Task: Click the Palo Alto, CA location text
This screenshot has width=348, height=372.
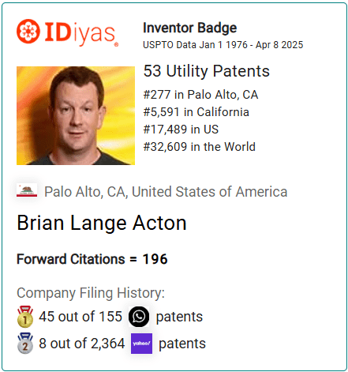Action: click(166, 192)
